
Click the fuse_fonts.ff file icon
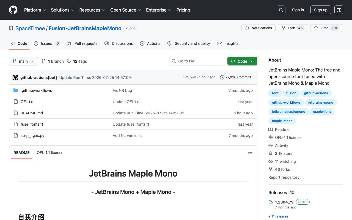click(x=16, y=124)
